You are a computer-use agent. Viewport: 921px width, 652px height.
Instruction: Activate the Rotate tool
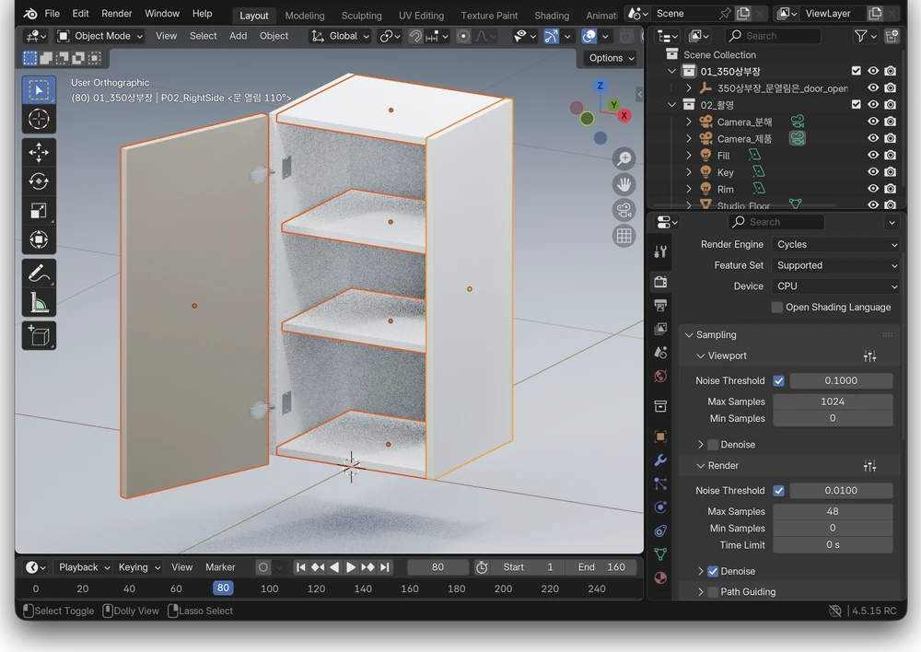[39, 181]
